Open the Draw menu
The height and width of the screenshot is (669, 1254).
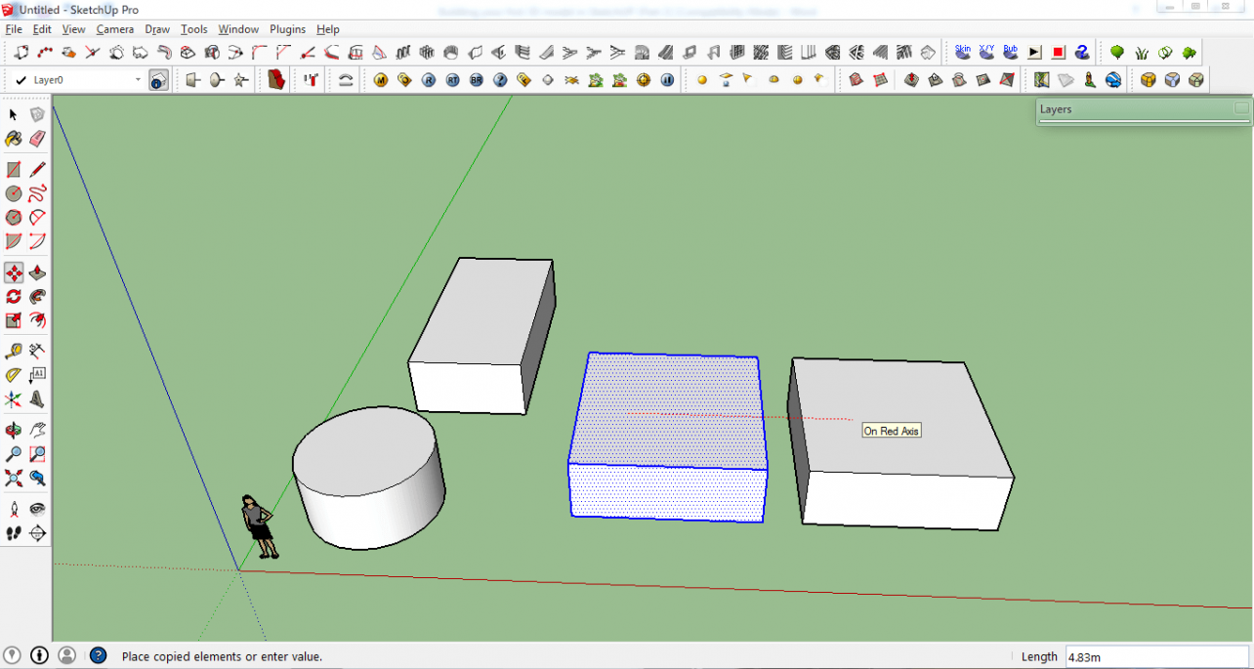(157, 29)
